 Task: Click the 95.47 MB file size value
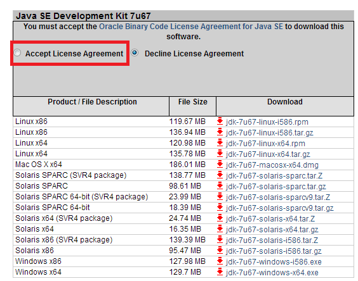pyautogui.click(x=185, y=251)
